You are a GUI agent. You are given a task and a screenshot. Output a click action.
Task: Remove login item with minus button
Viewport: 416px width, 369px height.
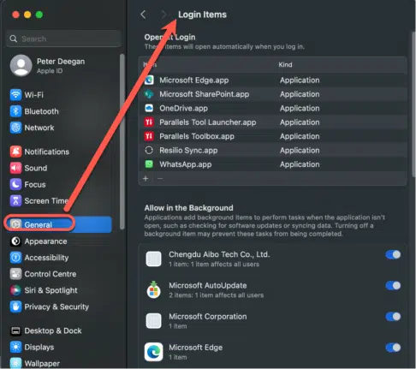coord(160,179)
